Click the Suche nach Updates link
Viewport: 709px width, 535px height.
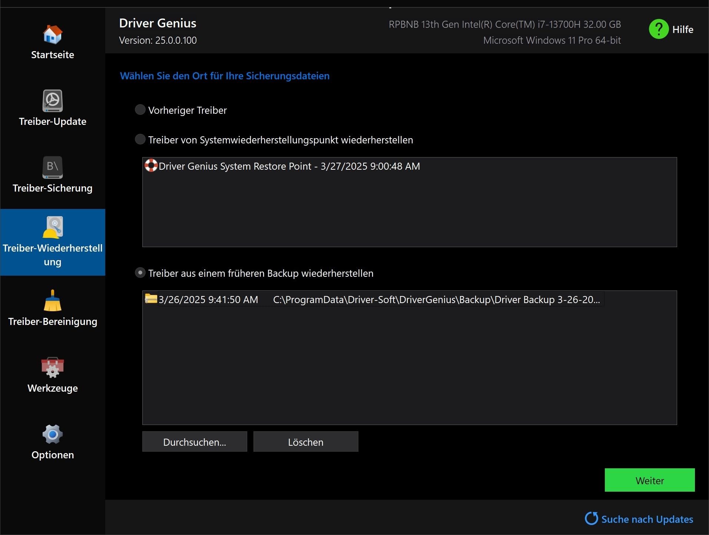click(647, 519)
